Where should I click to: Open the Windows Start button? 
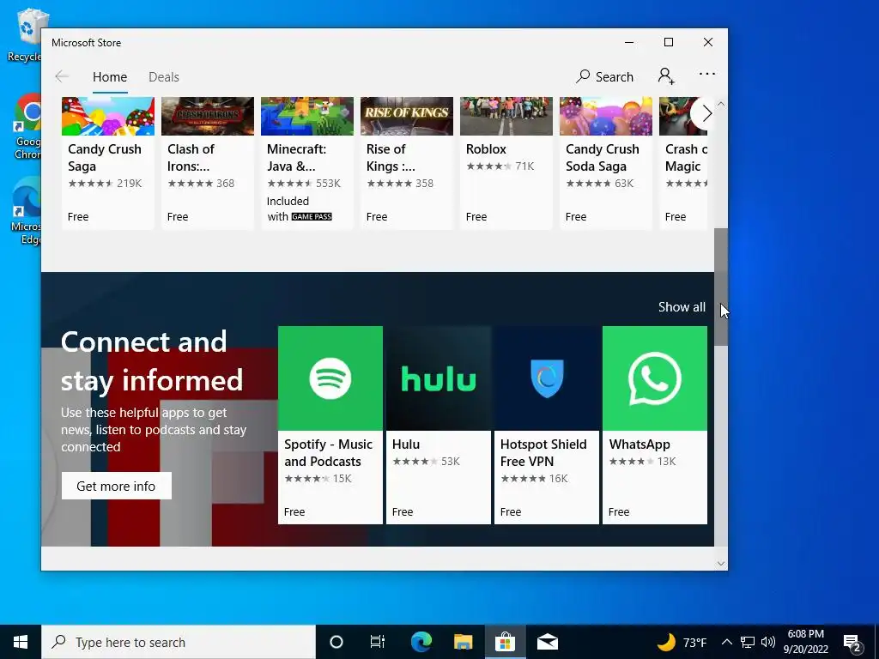(x=21, y=642)
